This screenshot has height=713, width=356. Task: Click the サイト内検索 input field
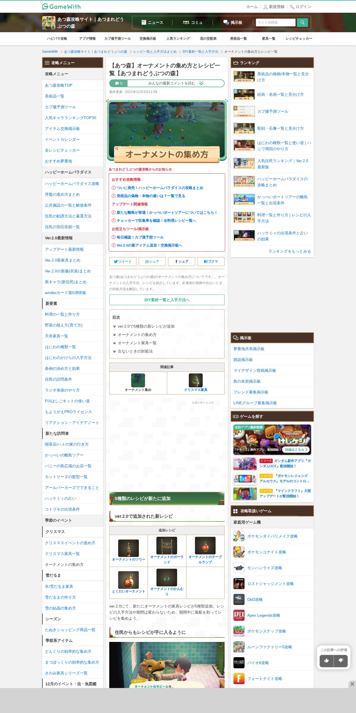[x=276, y=22]
